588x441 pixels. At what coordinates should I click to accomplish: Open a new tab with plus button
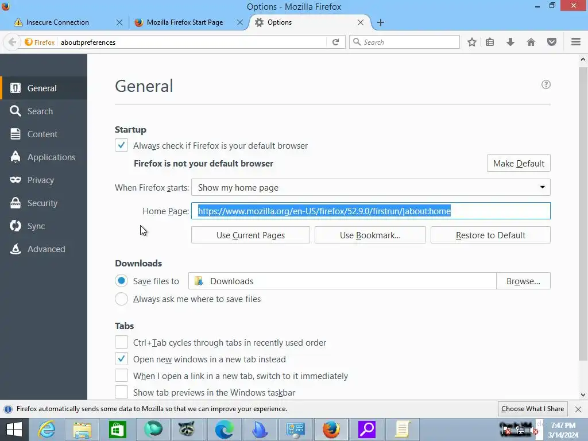381,22
